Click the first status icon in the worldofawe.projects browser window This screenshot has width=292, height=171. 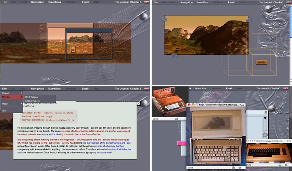click(233, 168)
